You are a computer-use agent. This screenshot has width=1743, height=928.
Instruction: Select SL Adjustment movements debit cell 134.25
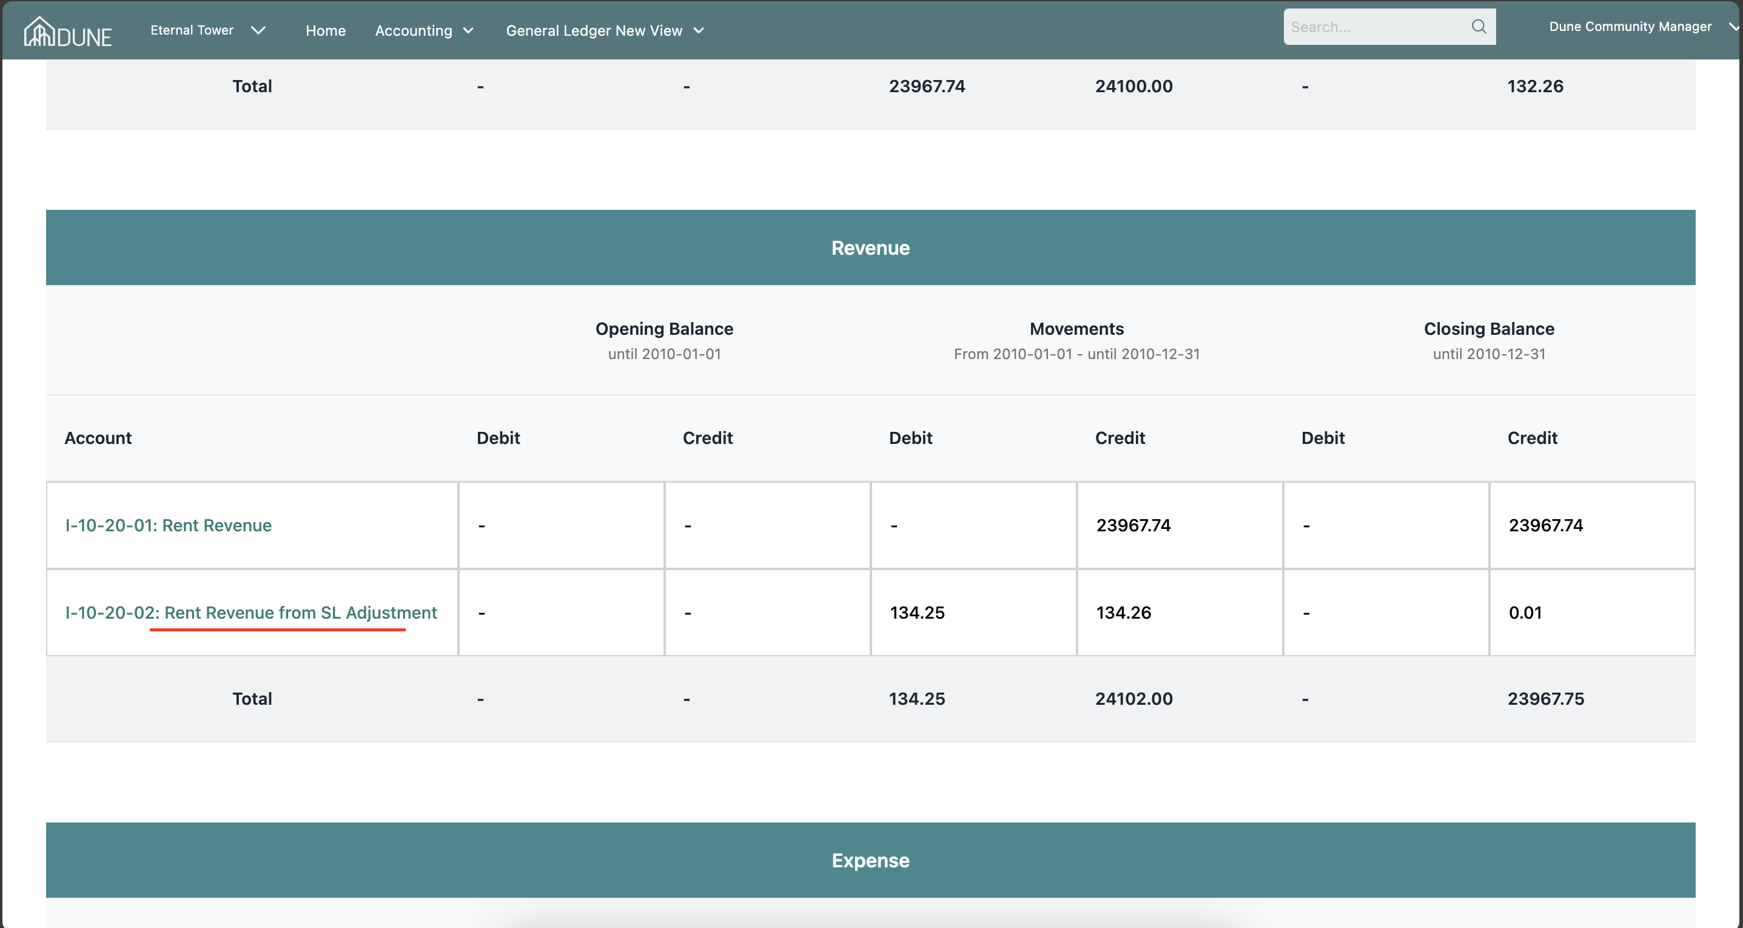917,613
